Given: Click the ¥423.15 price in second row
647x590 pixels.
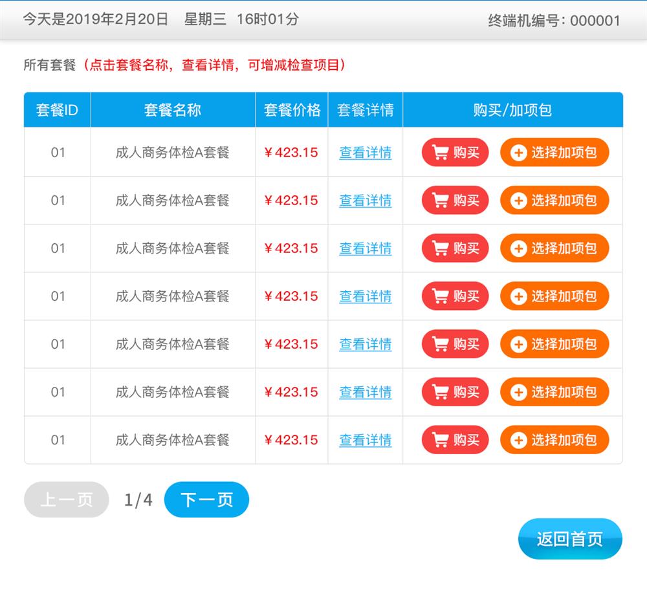Looking at the screenshot, I should click(x=291, y=200).
